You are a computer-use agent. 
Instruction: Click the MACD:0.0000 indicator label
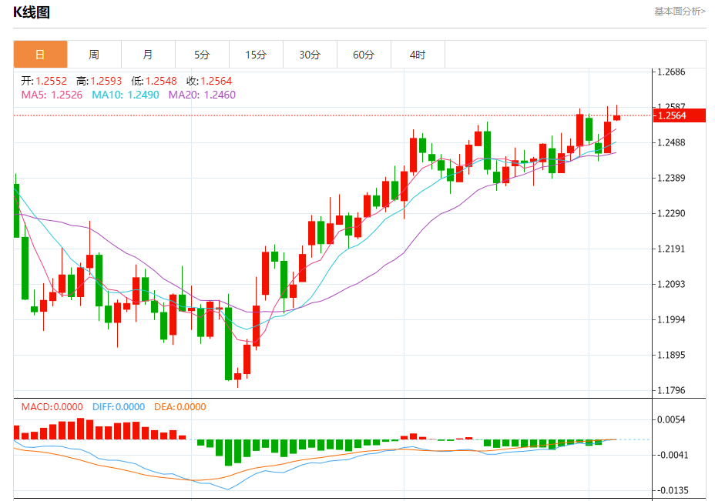tap(52, 406)
